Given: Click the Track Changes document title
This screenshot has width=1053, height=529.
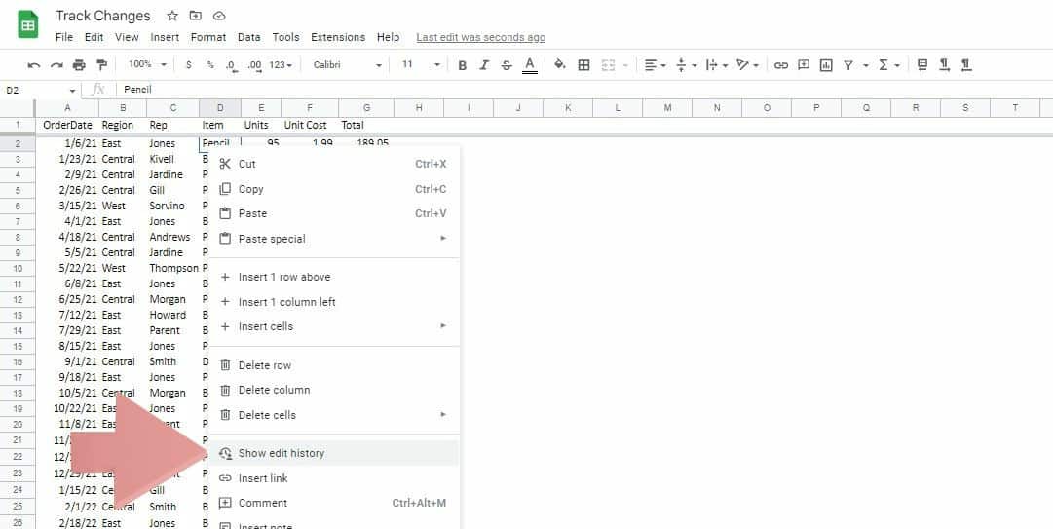Looking at the screenshot, I should click(103, 16).
